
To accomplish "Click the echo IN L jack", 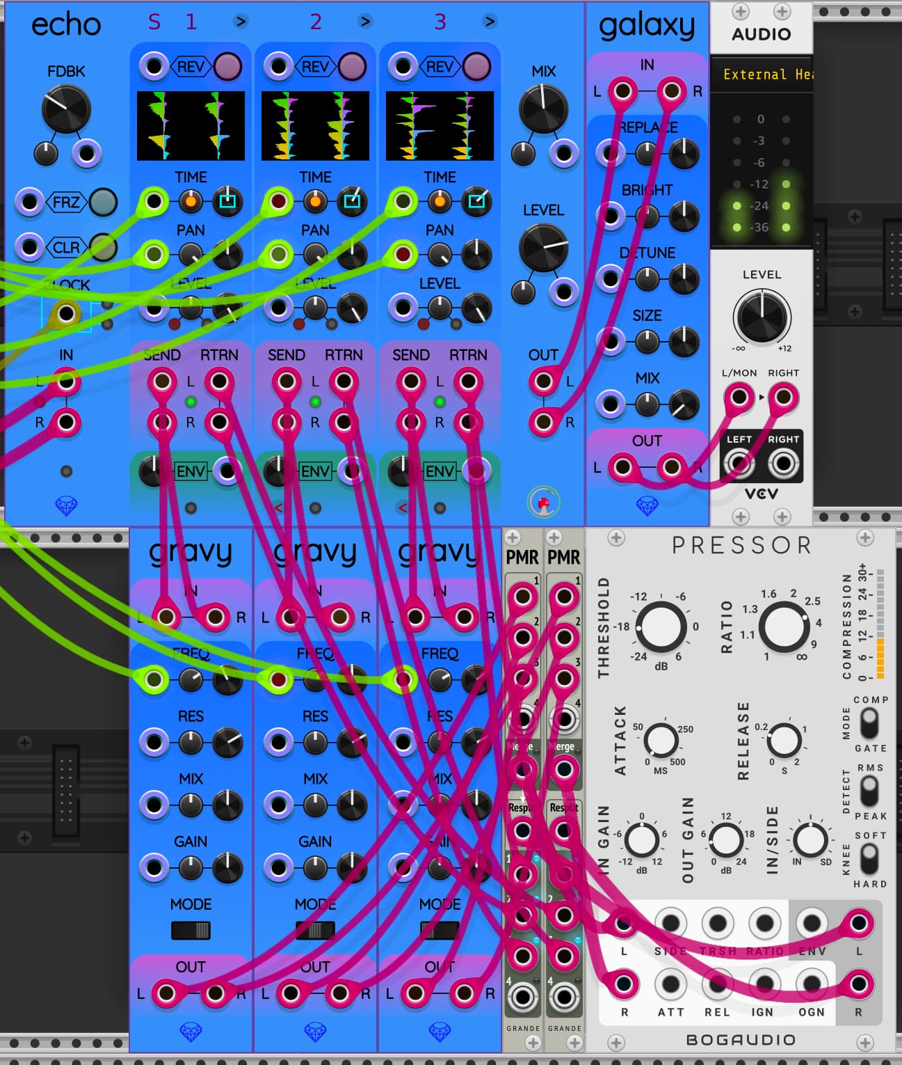I will click(66, 381).
